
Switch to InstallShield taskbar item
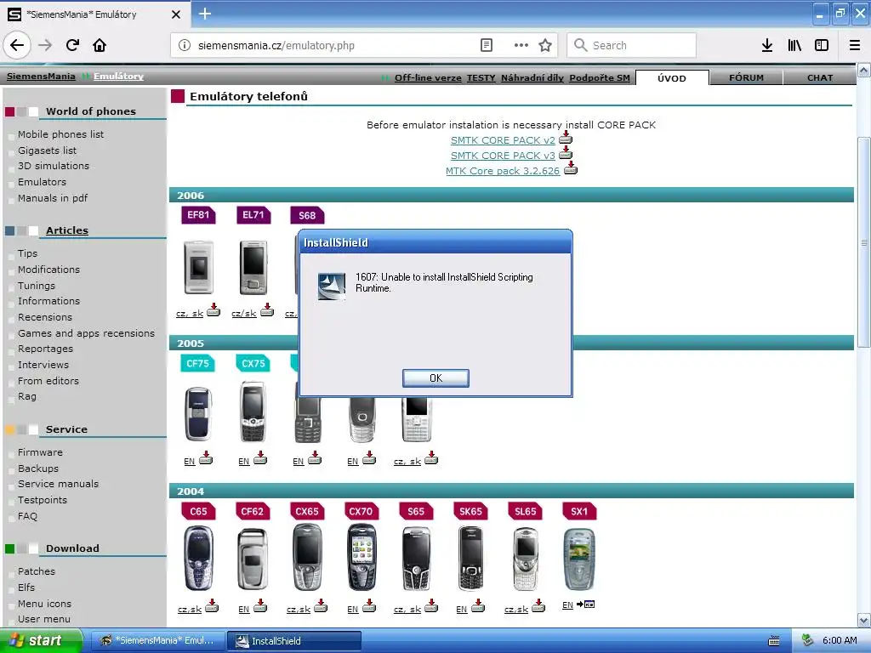[293, 641]
